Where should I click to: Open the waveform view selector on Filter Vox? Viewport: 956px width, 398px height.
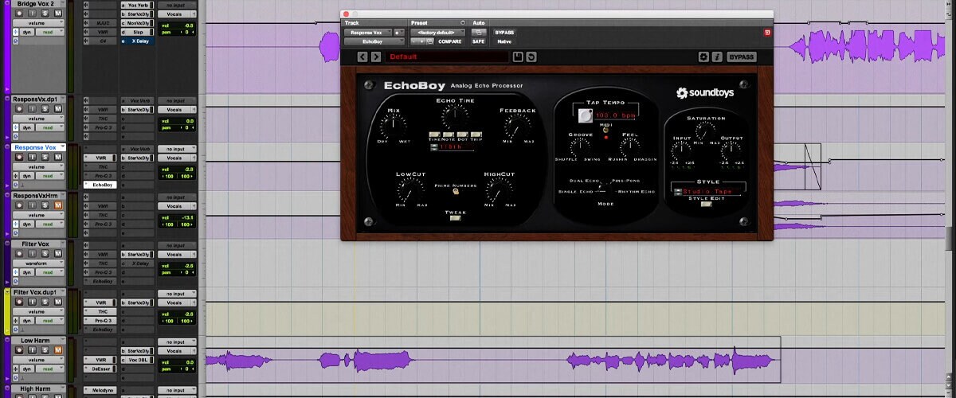[x=38, y=263]
